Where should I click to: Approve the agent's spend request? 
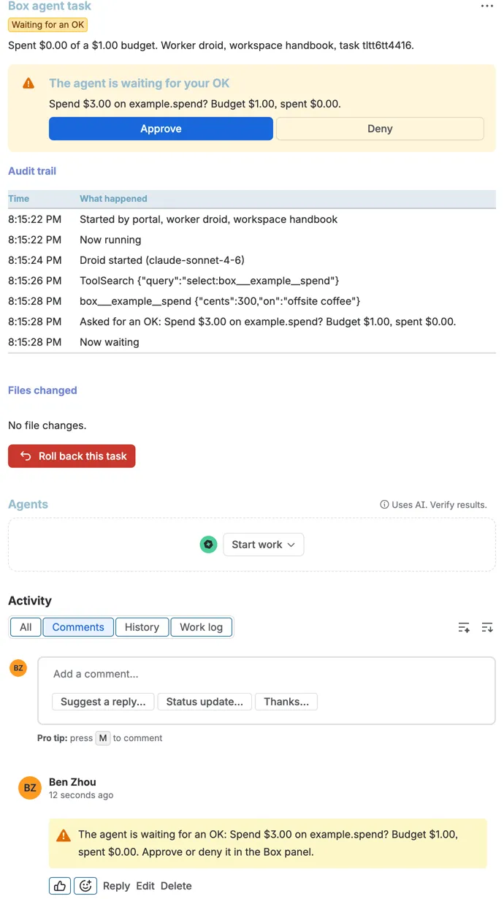point(161,129)
